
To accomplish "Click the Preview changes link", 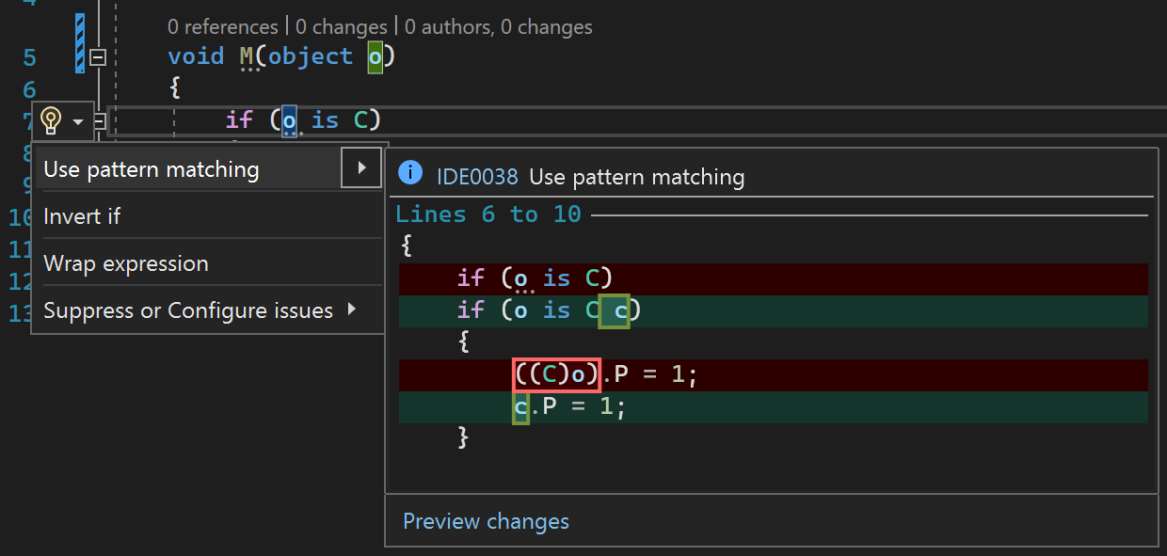I will click(486, 521).
